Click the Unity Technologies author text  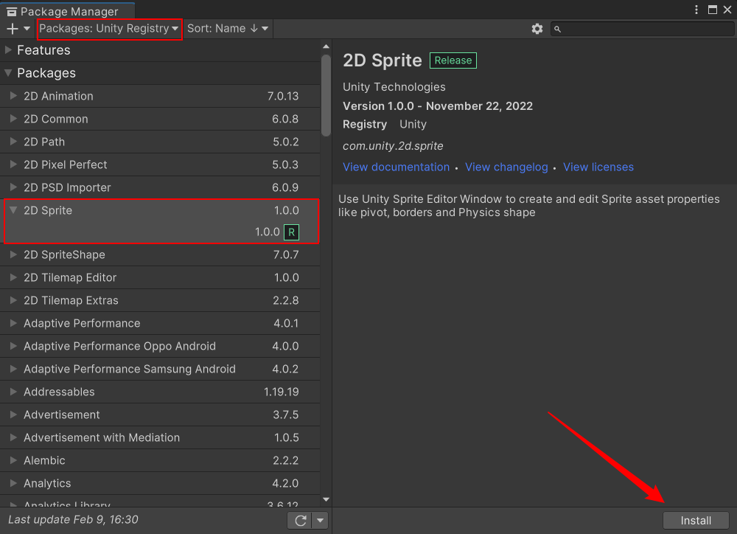[x=394, y=87]
